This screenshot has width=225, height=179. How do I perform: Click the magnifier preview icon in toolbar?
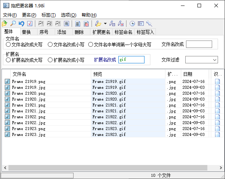click(13, 24)
